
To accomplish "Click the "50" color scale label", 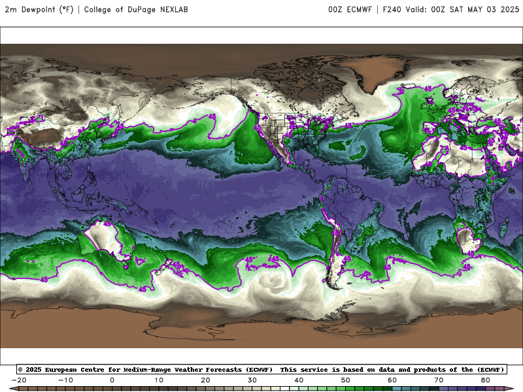I will (x=346, y=380).
